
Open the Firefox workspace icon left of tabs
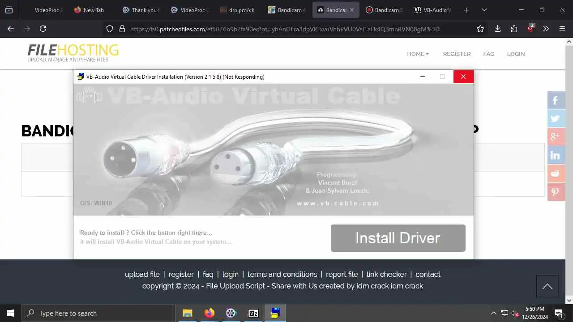(9, 10)
